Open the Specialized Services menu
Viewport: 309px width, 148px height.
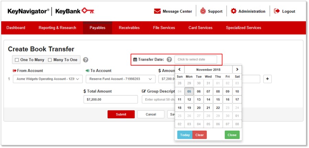coord(243,28)
